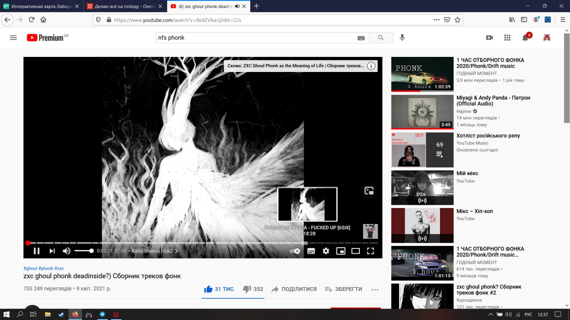Toggle Firefox sidebar view
The image size is (570, 320).
[524, 20]
